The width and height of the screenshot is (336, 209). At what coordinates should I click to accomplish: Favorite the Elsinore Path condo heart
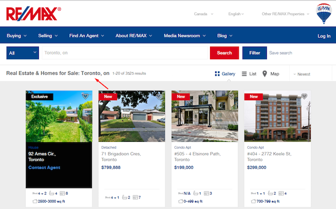(231, 96)
